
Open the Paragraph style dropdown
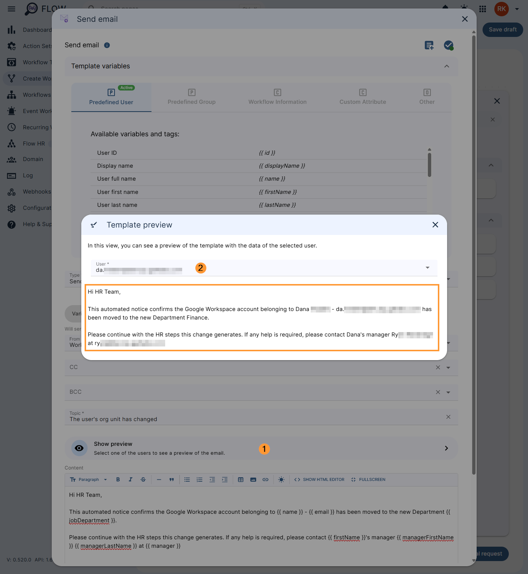click(x=89, y=479)
